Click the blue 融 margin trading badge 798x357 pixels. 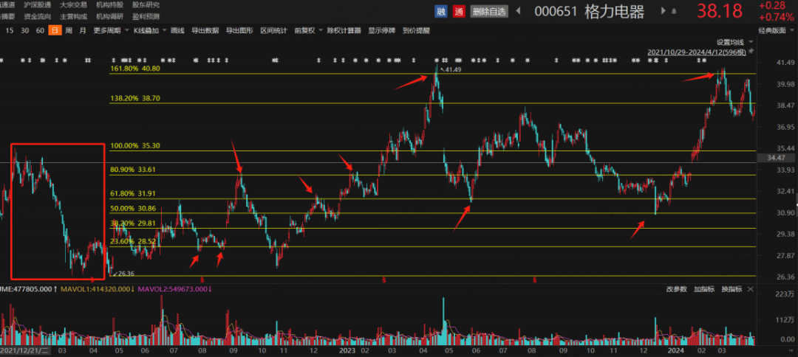point(442,11)
